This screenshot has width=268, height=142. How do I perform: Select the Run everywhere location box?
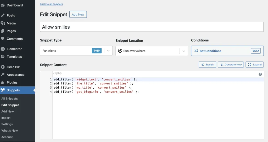coord(152,51)
